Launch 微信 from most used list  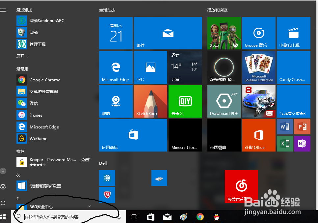point(54,103)
